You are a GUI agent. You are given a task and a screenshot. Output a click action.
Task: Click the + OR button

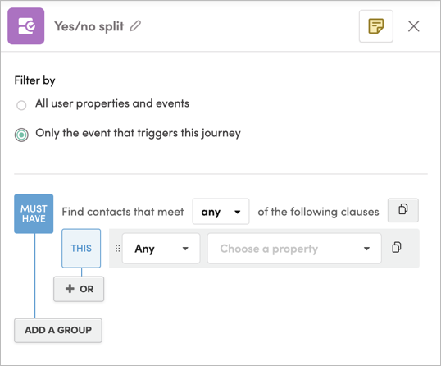tap(79, 289)
